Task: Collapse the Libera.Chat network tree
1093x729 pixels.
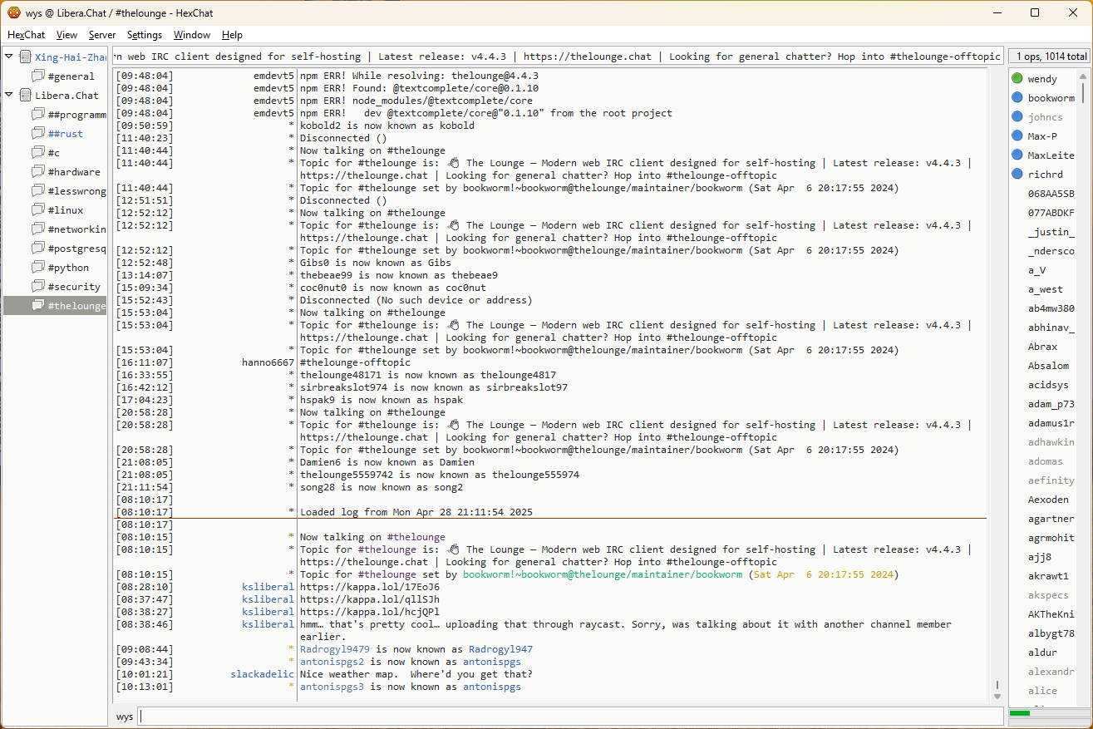Action: pos(9,96)
